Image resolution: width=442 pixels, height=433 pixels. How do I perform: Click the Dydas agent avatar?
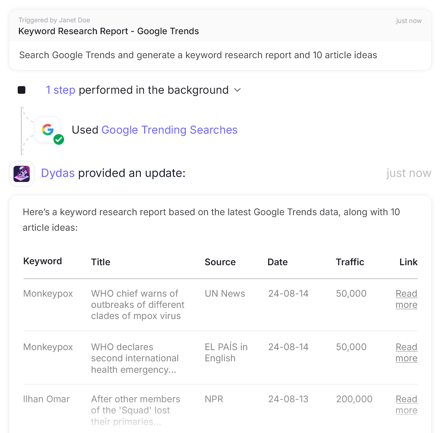[22, 174]
